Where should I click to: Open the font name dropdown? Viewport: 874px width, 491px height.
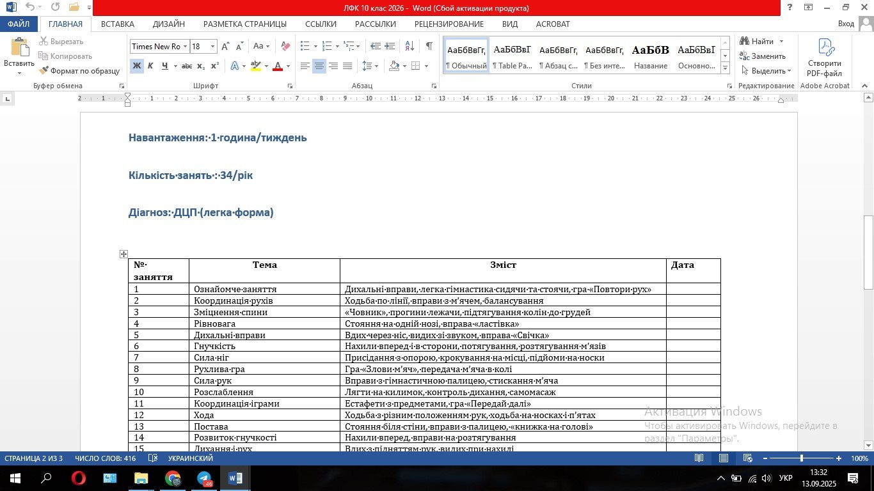tap(185, 47)
